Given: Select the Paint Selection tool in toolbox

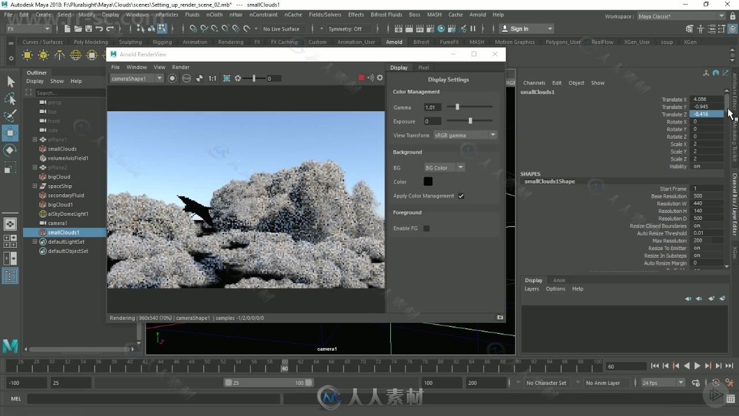Looking at the screenshot, I should pyautogui.click(x=10, y=116).
